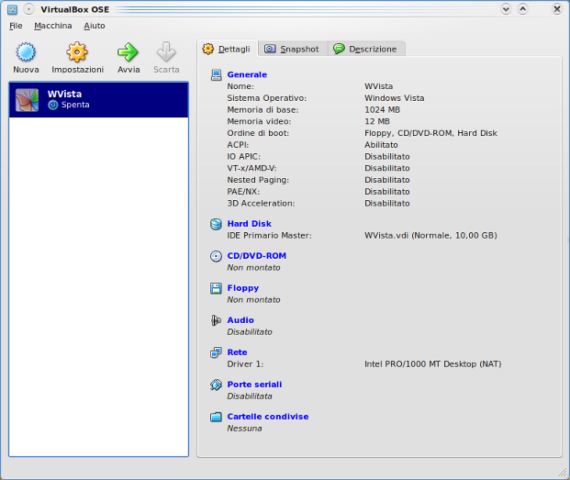The width and height of the screenshot is (570, 480).
Task: Switch to the Dettagli tab
Action: coord(228,49)
